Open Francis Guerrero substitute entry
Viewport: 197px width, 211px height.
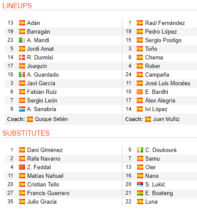point(48,193)
